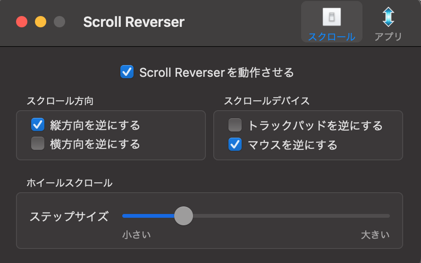Click the Scroll Reverser window title
This screenshot has height=263, width=421.
134,22
